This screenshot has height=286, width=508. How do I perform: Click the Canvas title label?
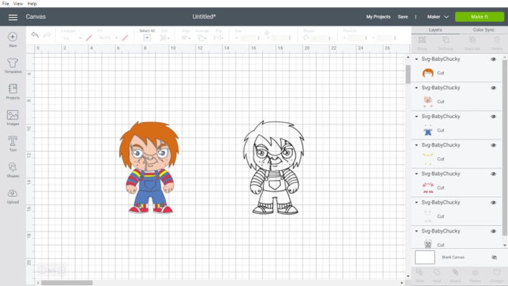click(x=36, y=17)
